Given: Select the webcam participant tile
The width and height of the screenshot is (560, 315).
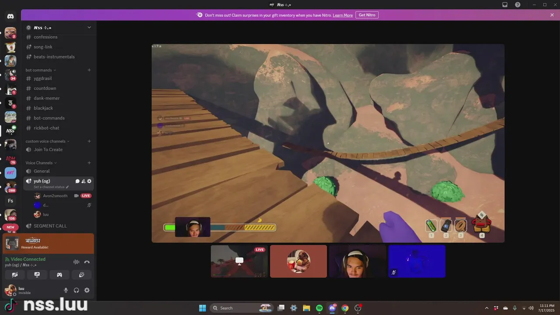Looking at the screenshot, I should tap(357, 261).
